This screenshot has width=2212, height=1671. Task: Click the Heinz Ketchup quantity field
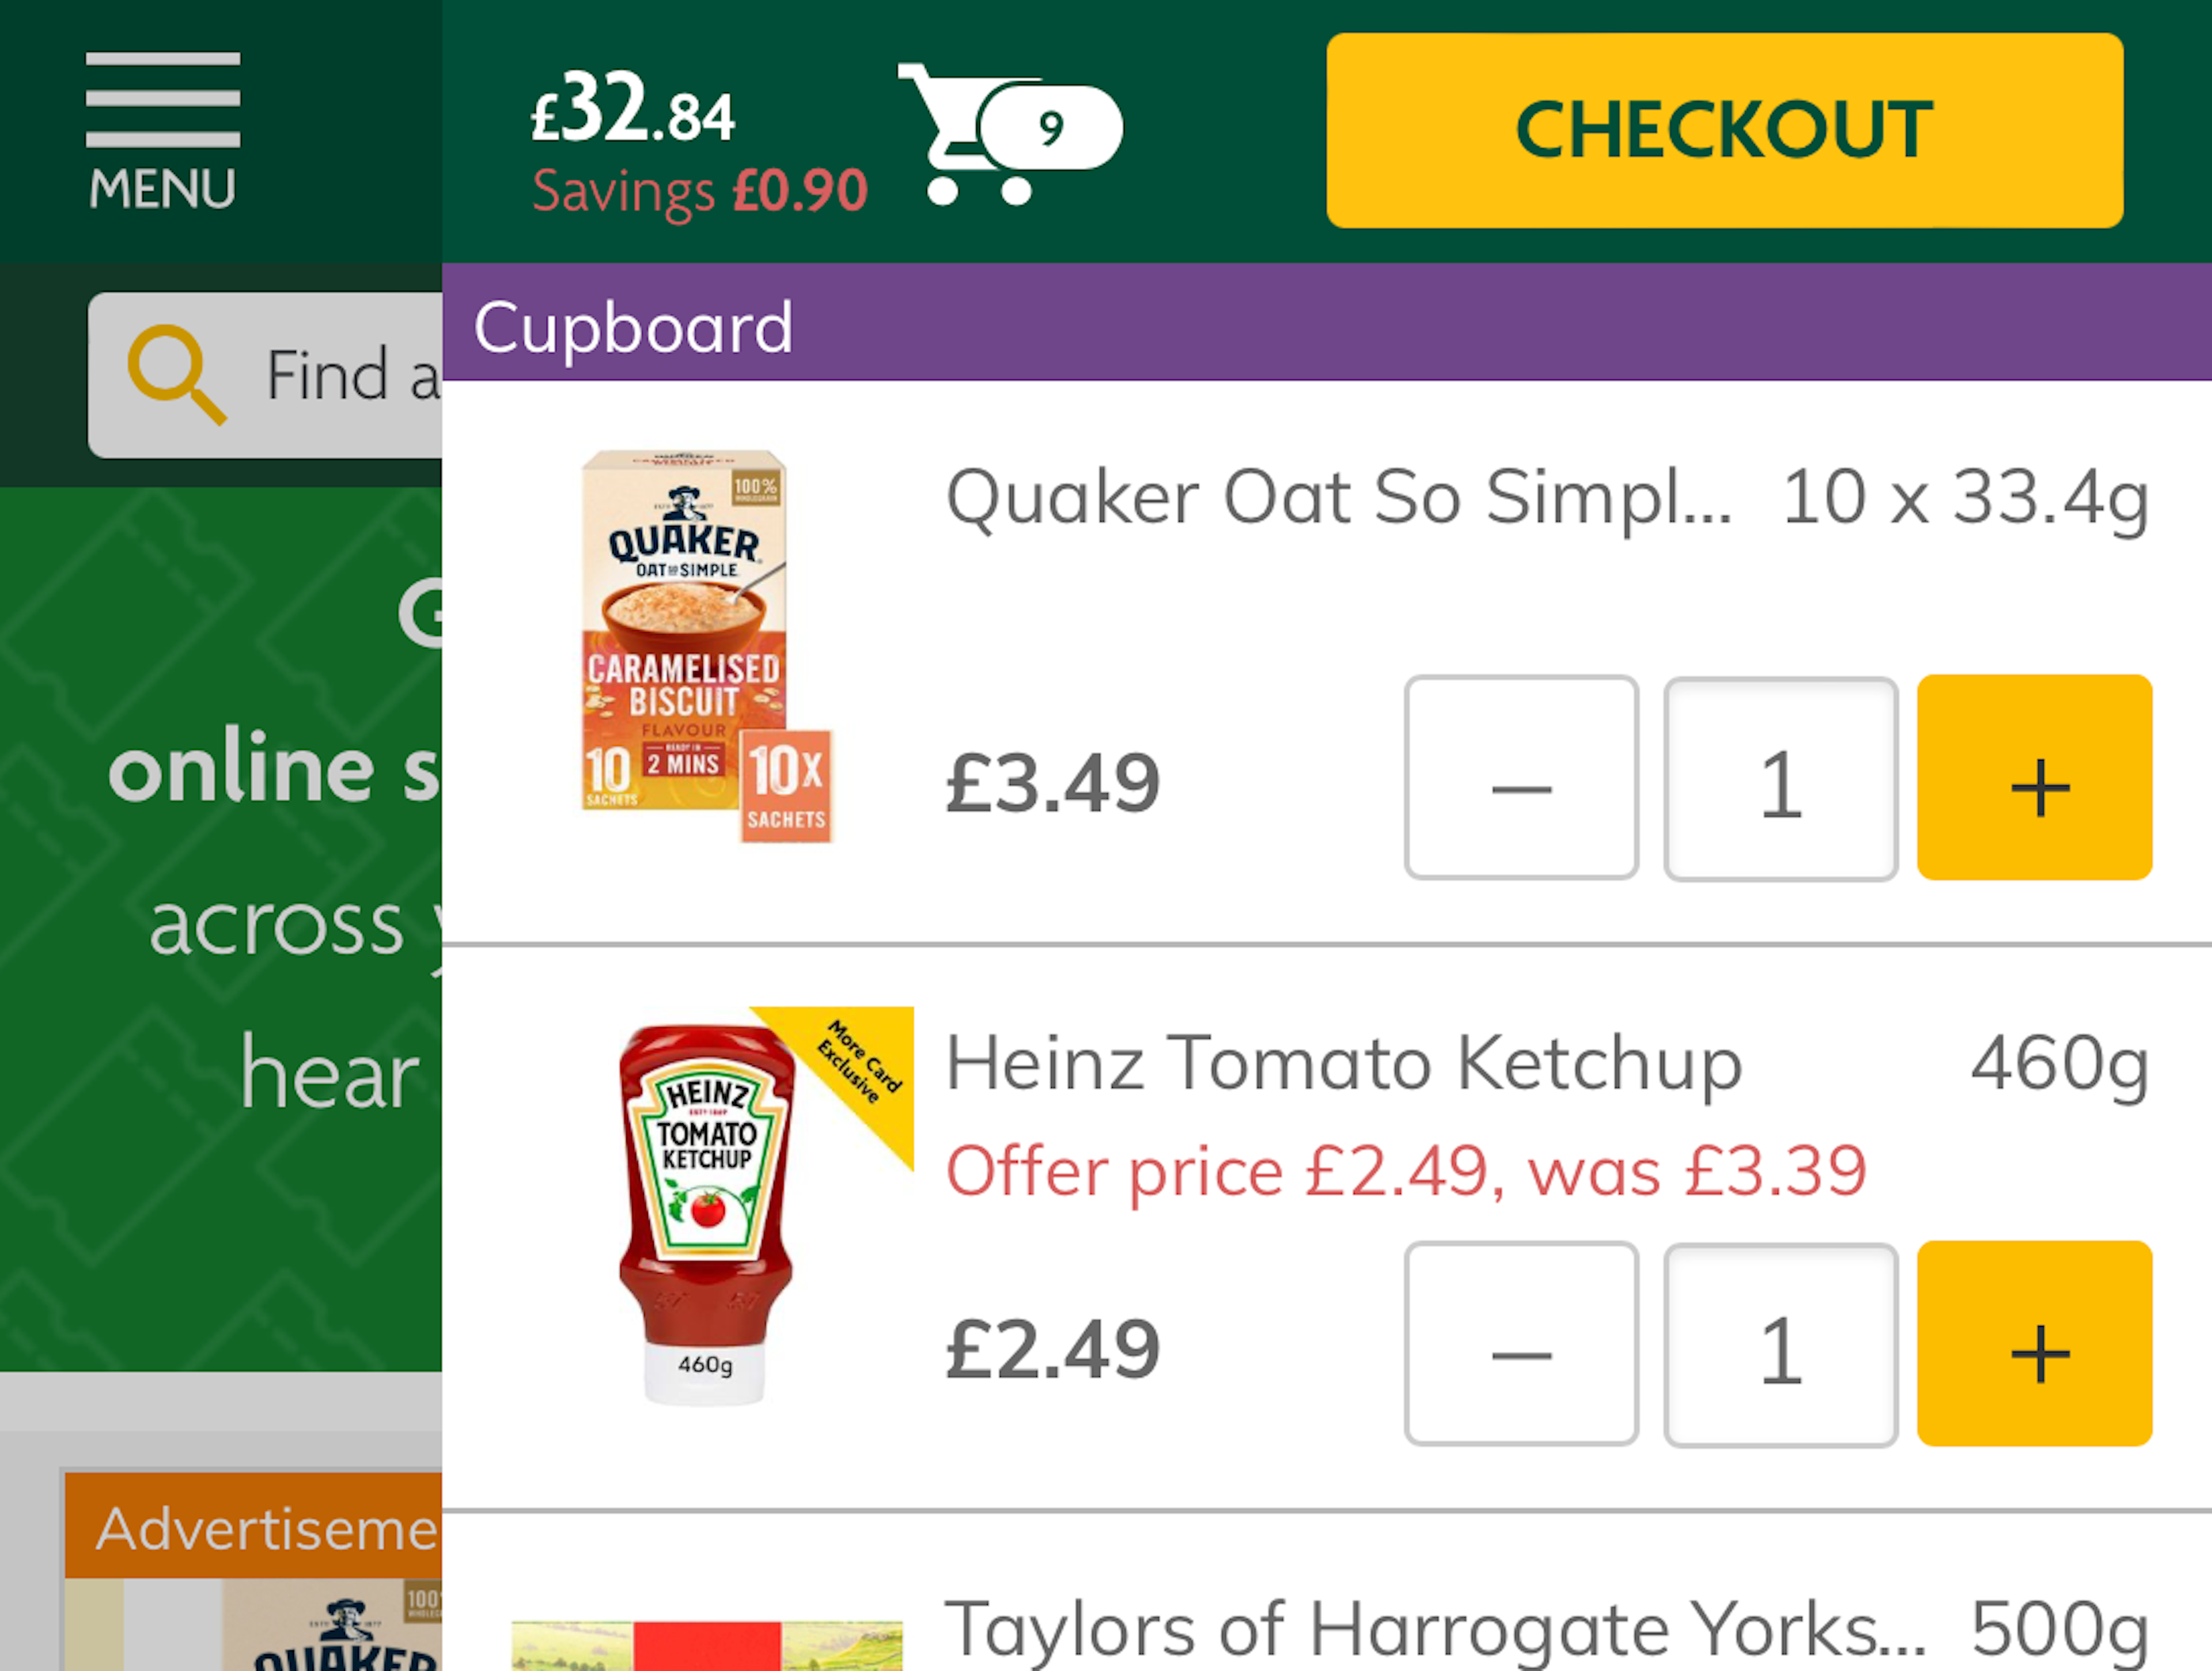(x=1780, y=1344)
